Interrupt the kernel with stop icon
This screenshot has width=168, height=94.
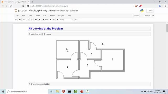tap(50, 20)
